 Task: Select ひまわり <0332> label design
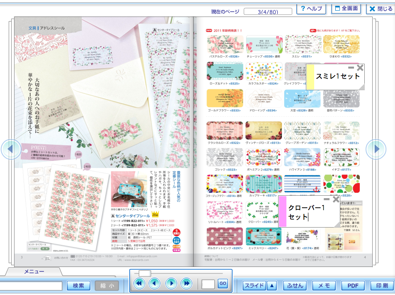pos(342,44)
